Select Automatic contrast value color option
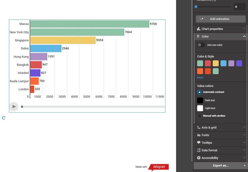Viewport: 248px width, 172px height. (200, 92)
